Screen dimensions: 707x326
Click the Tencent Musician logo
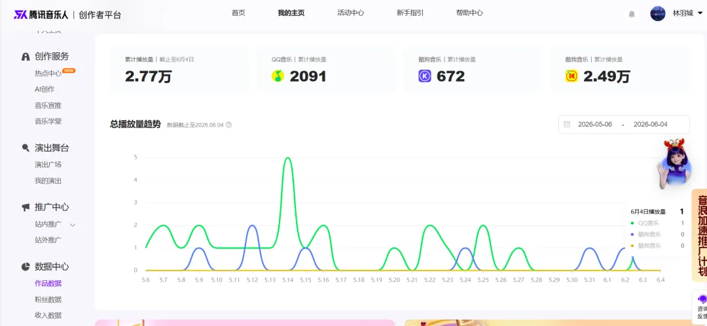[41, 15]
